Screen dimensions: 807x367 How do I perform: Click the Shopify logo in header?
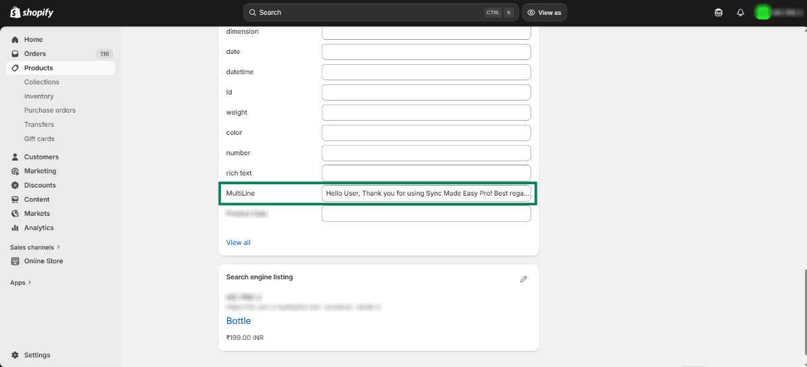point(32,13)
